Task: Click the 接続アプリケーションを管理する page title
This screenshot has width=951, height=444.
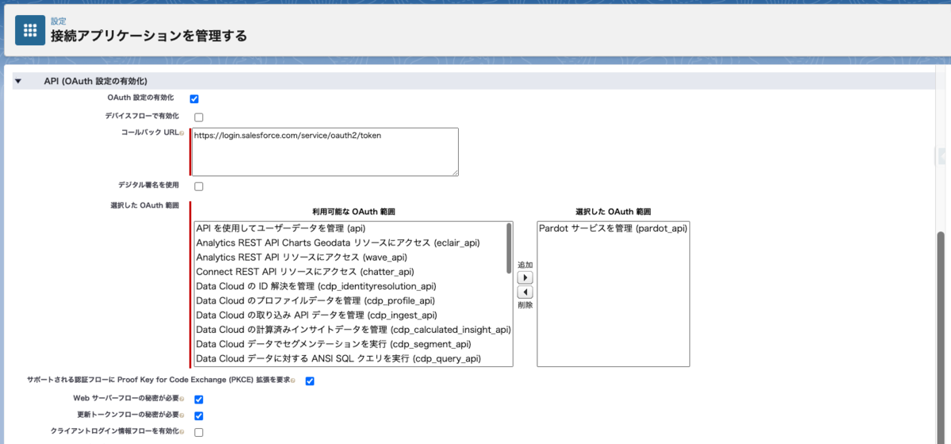Action: [x=149, y=36]
